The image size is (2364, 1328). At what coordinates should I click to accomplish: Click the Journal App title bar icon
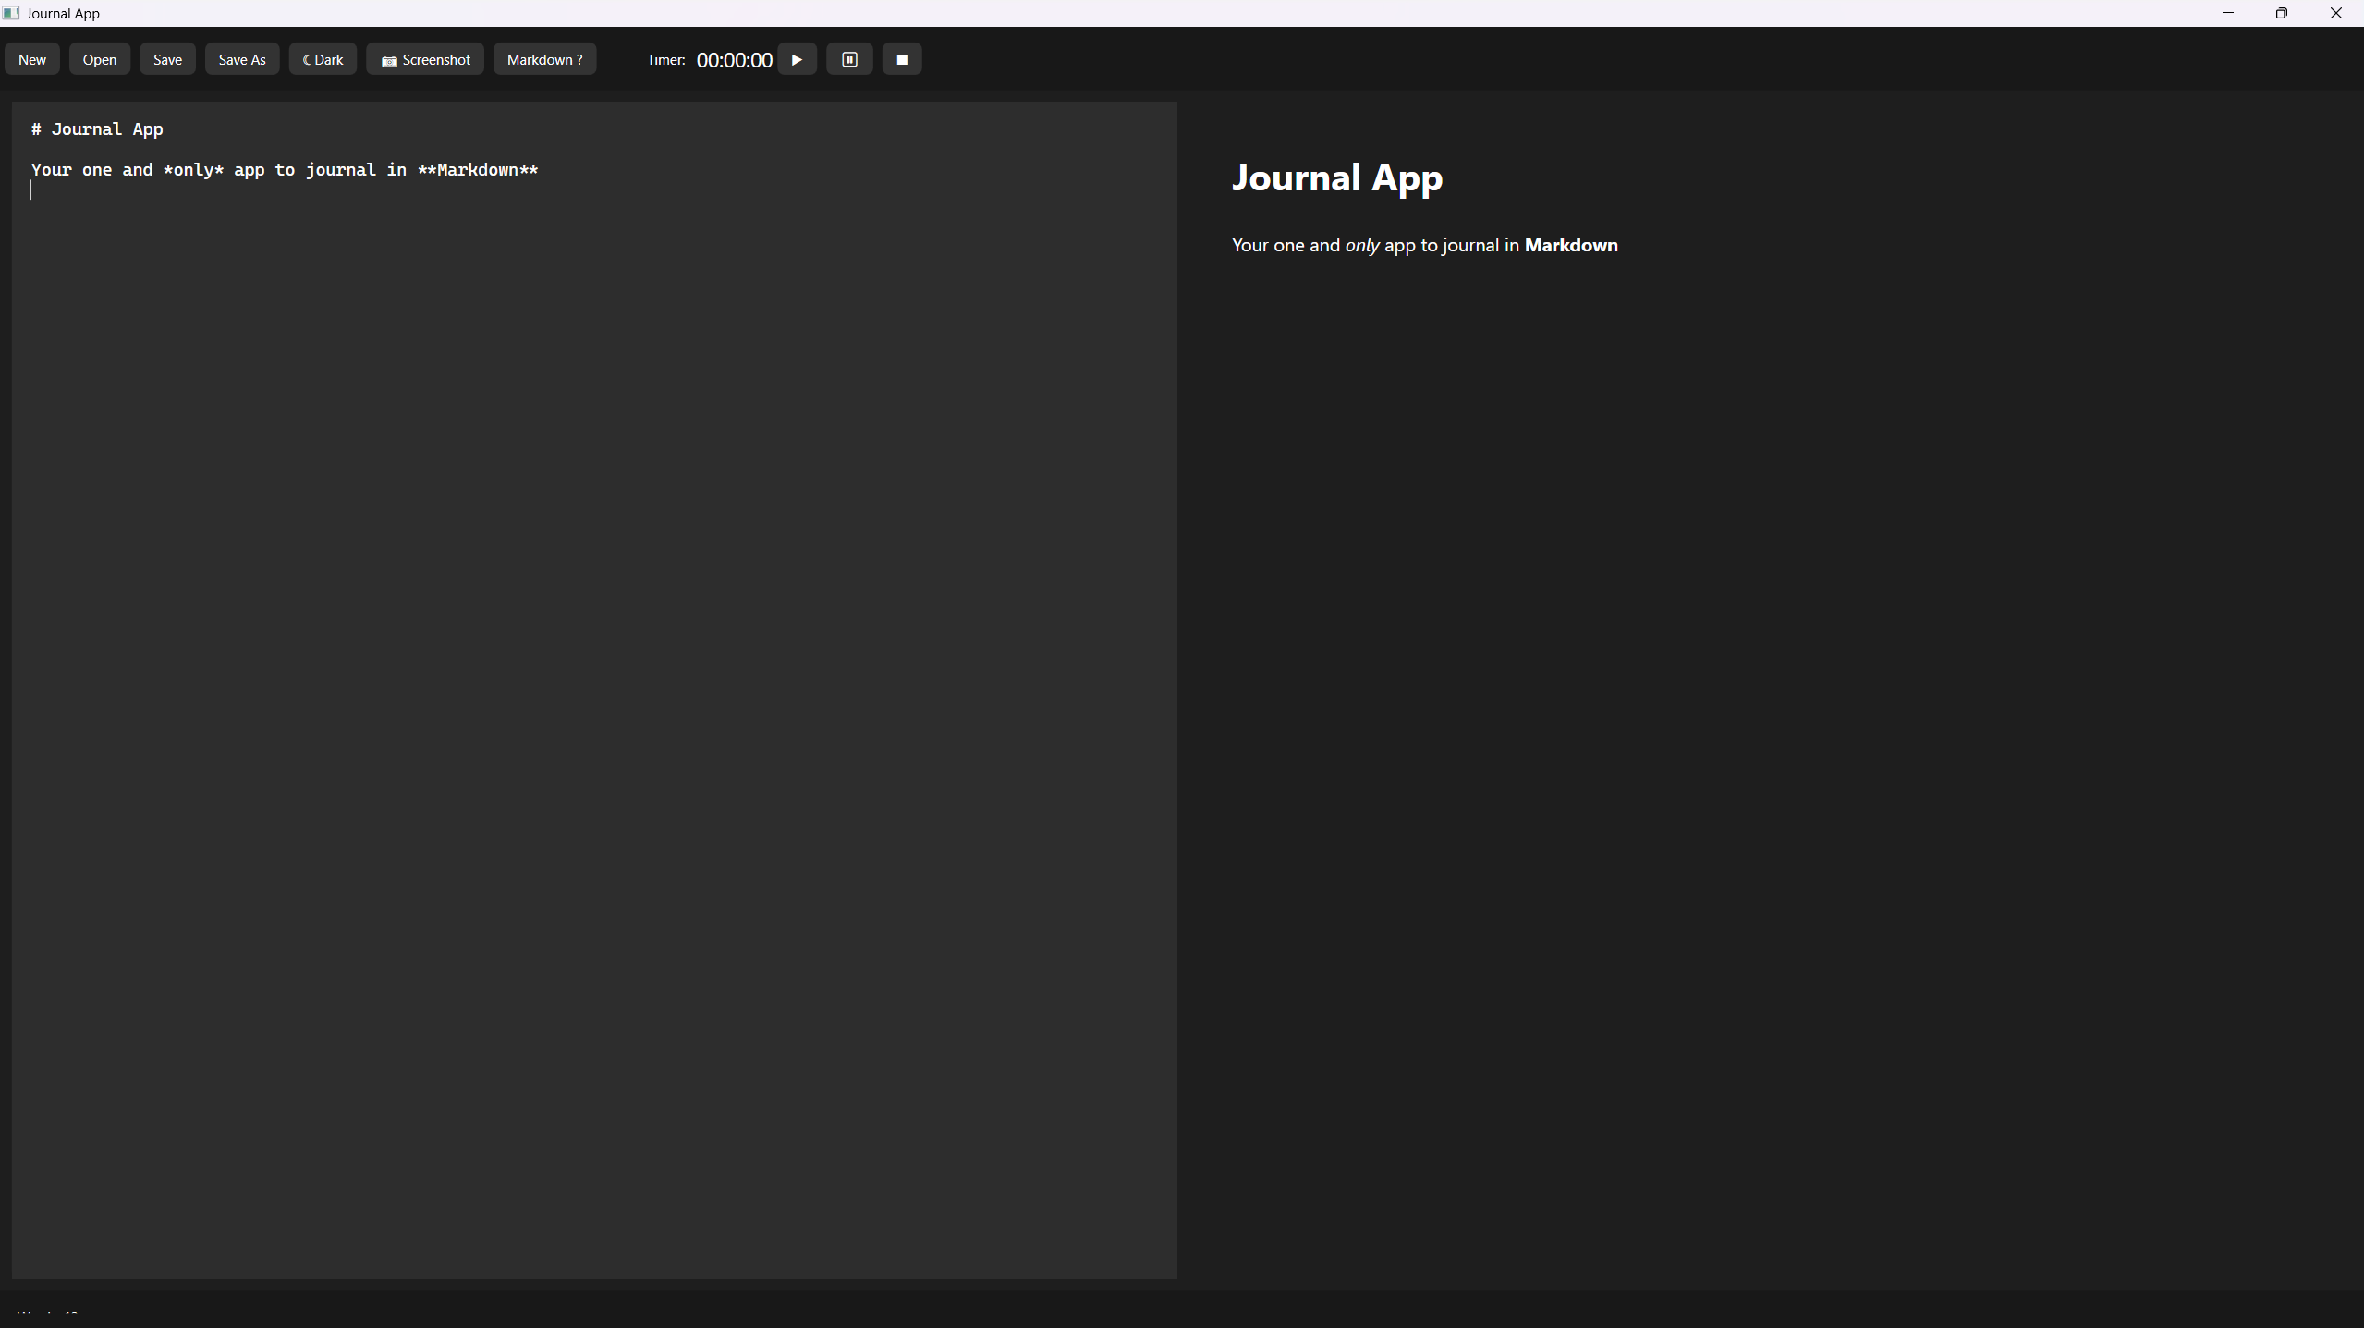point(11,13)
